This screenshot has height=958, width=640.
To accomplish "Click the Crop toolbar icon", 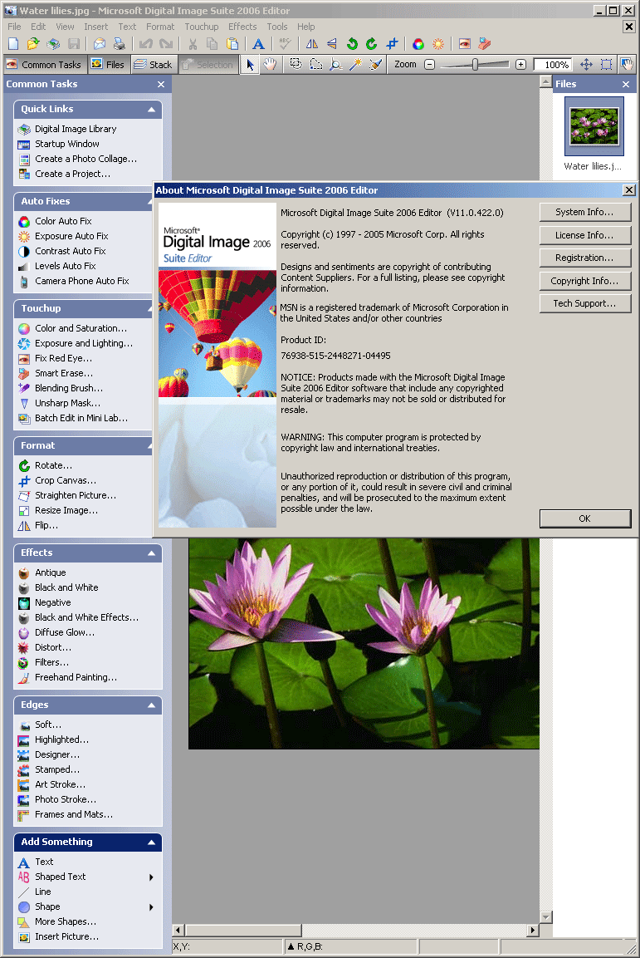I will [392, 44].
